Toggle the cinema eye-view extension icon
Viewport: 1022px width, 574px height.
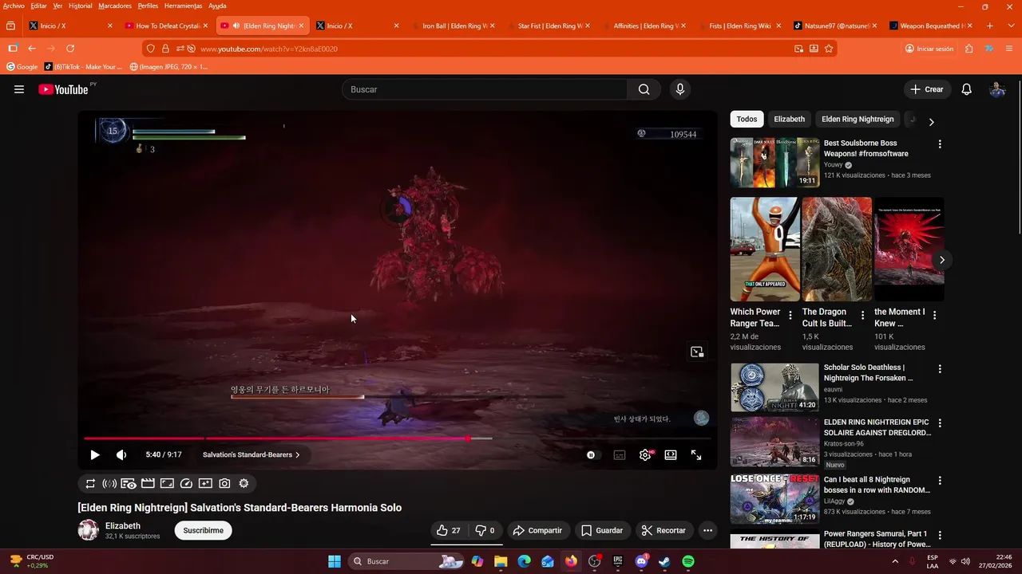click(x=129, y=483)
